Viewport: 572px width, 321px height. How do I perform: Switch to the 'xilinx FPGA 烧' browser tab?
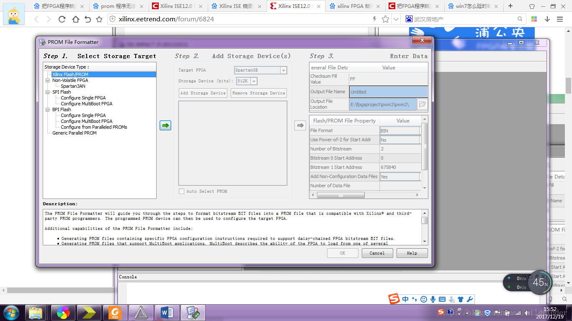coord(354,6)
